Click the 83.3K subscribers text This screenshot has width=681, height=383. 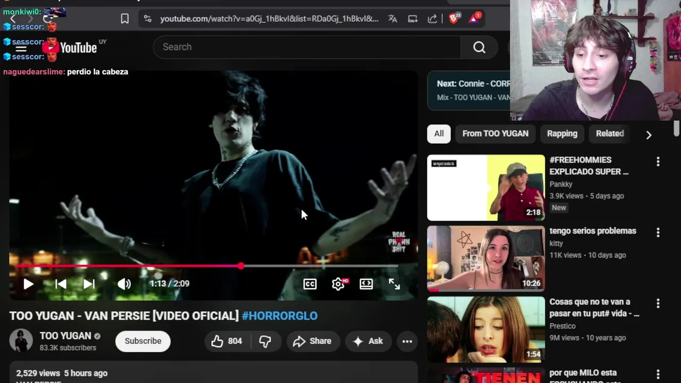point(68,348)
